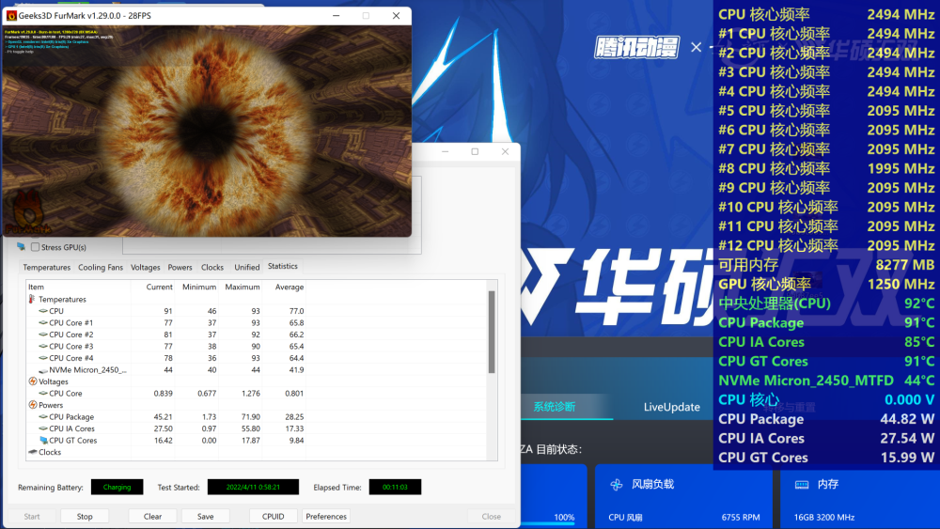Click the fan icon next to 风扇负载

tap(617, 484)
